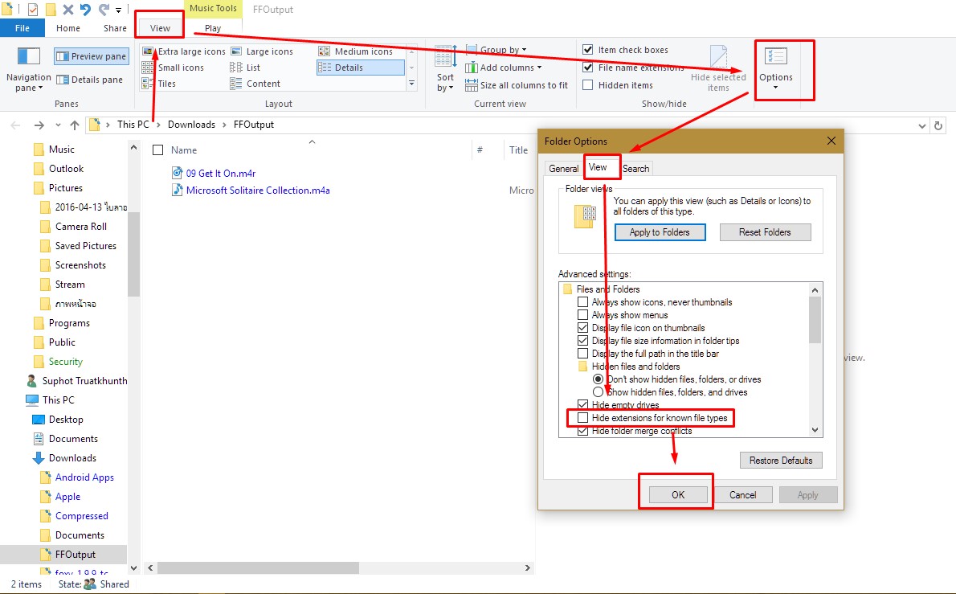
Task: Select Extra large icons layout
Action: [x=183, y=51]
